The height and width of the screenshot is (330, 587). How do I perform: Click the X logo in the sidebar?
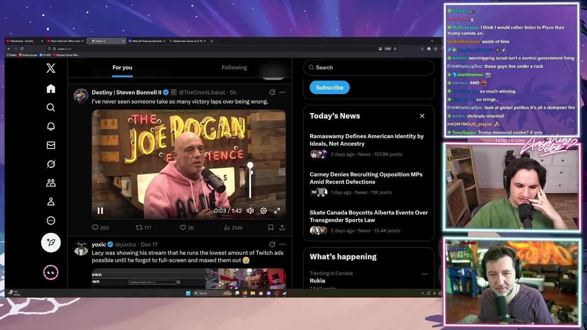(x=51, y=68)
